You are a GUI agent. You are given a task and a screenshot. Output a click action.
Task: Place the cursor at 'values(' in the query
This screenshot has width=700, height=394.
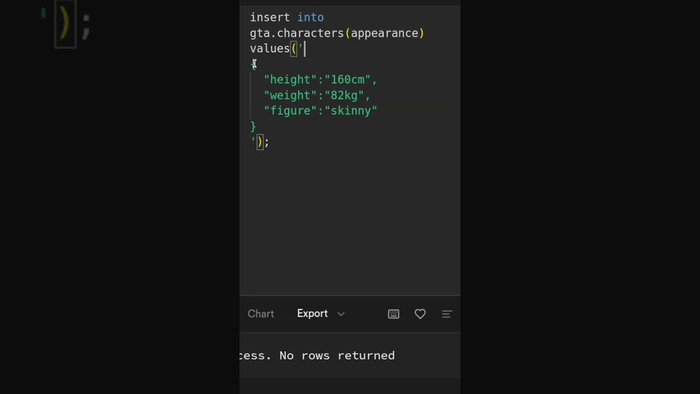pyautogui.click(x=272, y=49)
